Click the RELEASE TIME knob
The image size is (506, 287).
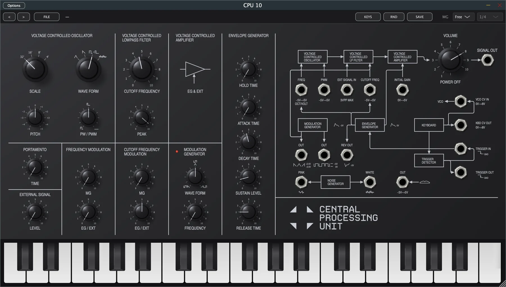(249, 212)
